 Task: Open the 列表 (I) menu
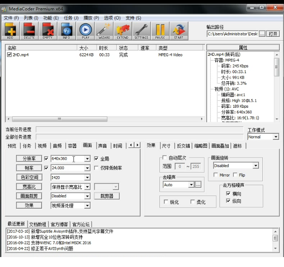(x=31, y=18)
